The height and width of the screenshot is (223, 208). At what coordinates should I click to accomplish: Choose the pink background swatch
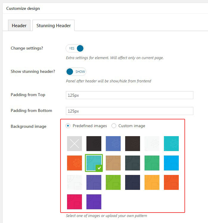tap(74, 202)
